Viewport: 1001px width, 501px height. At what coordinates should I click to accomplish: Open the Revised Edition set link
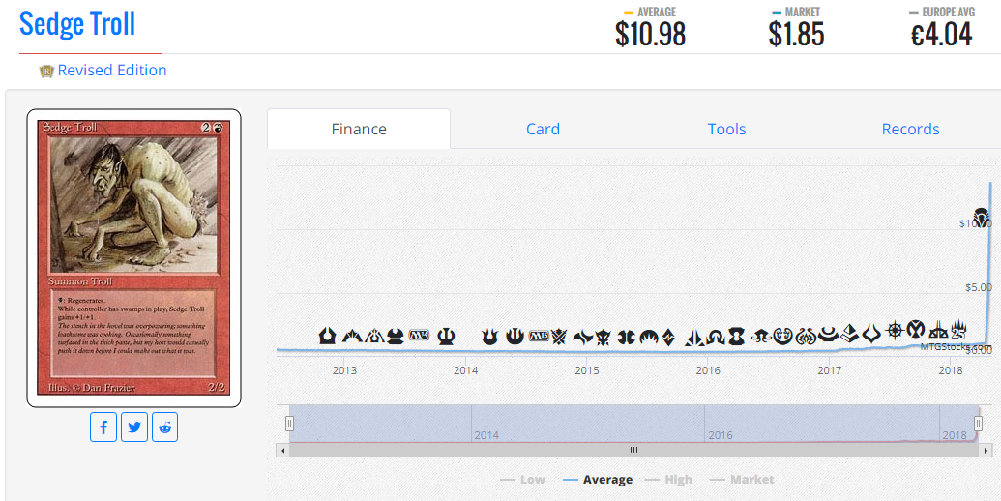click(112, 71)
